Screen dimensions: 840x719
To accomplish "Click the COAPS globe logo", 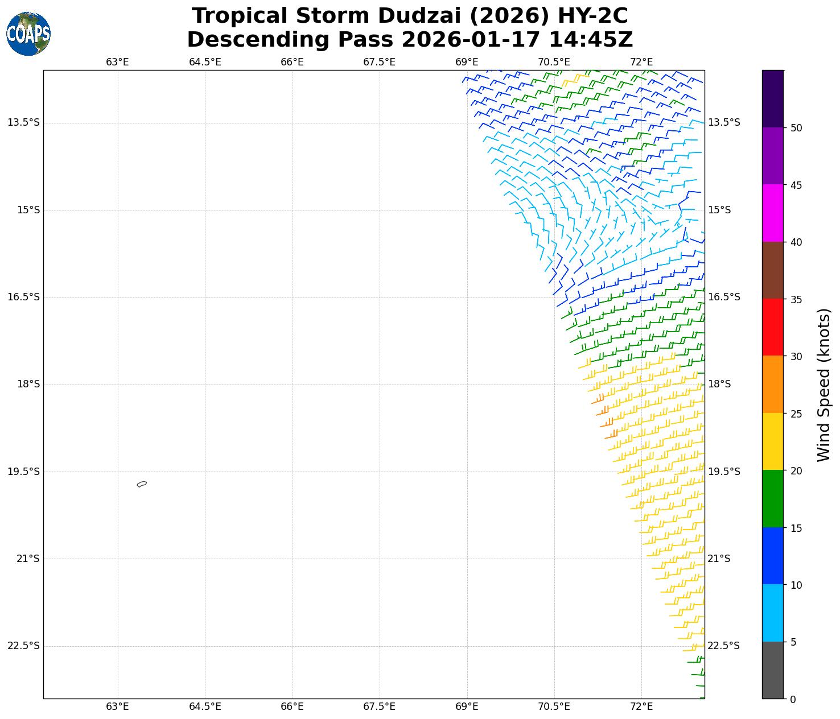I will 28,34.
